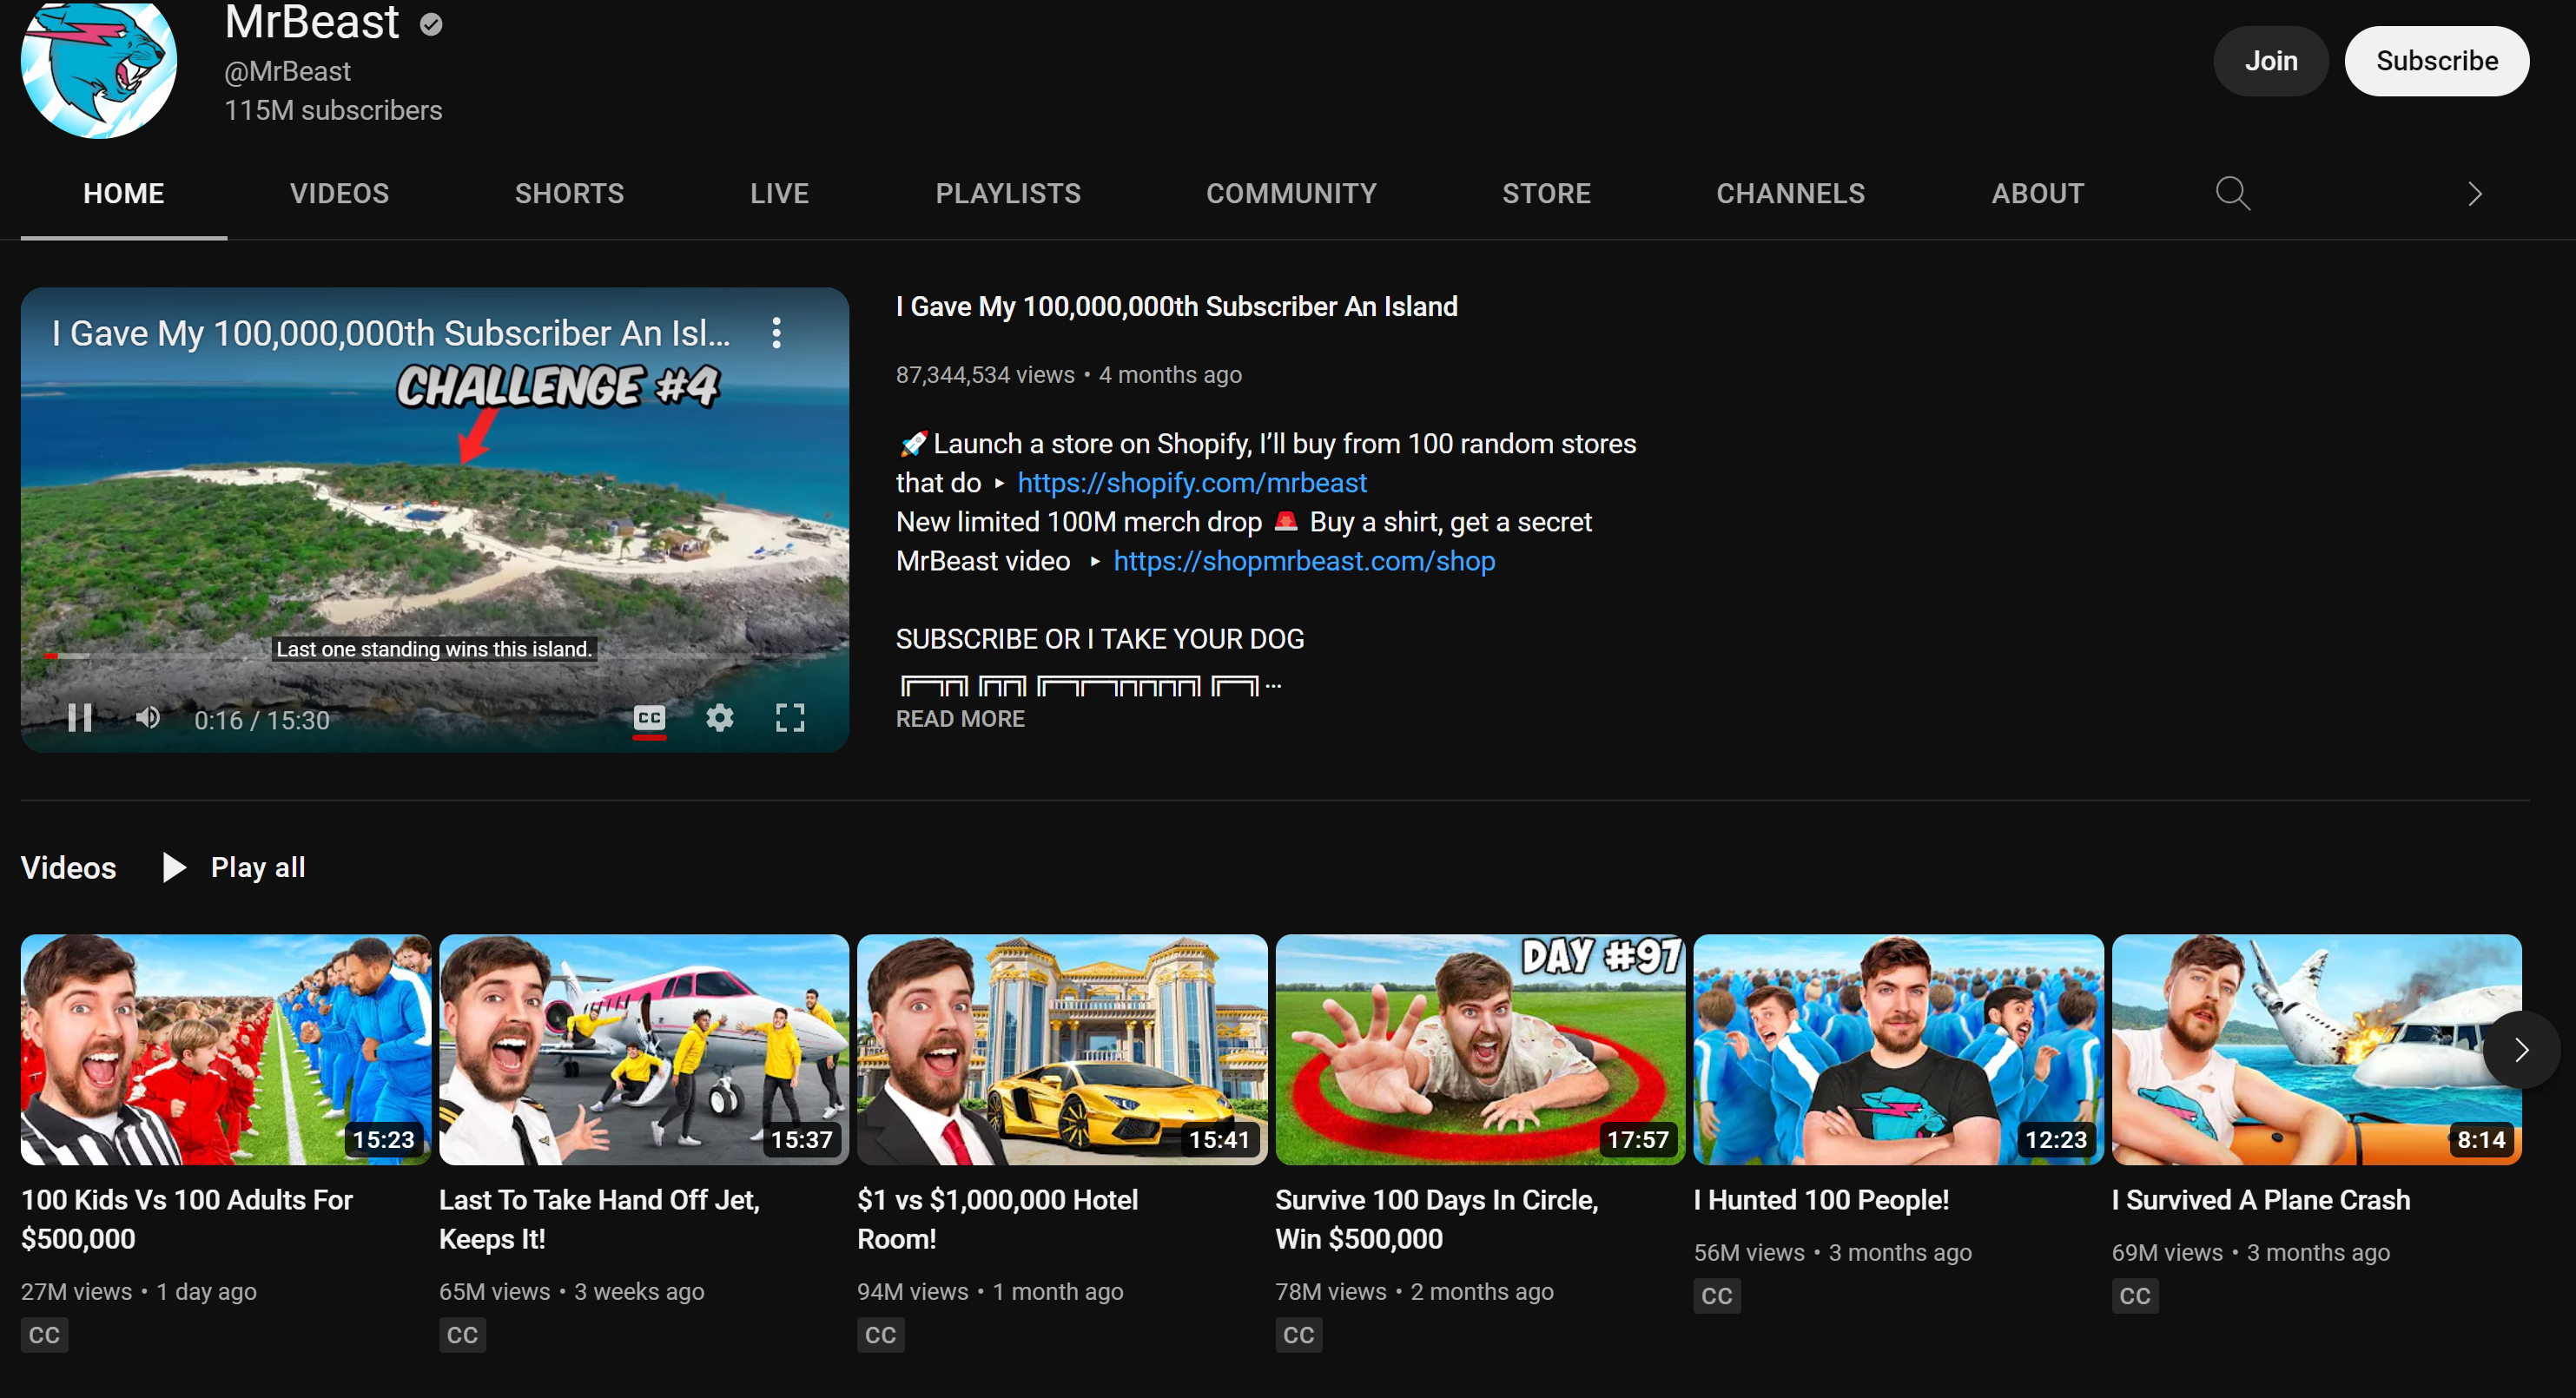Click the 15:23 duration badge
The image size is (2576, 1398).
click(384, 1140)
